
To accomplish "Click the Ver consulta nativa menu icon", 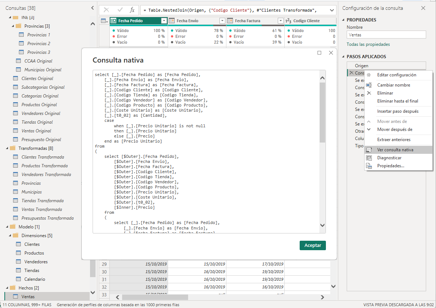I will [369, 150].
